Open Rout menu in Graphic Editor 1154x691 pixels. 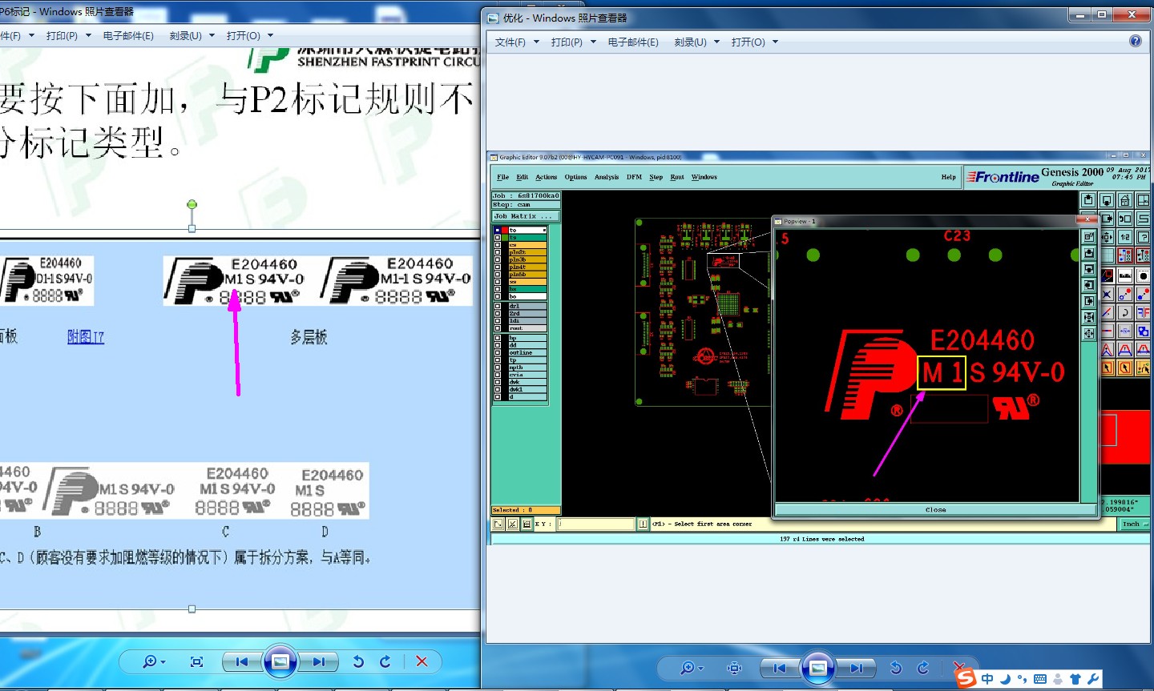click(x=677, y=177)
